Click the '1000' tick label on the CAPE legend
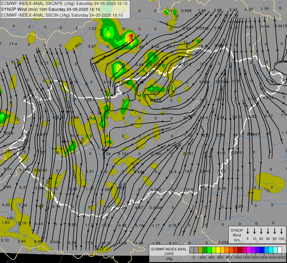The width and height of the screenshot is (287, 263). 238,257
